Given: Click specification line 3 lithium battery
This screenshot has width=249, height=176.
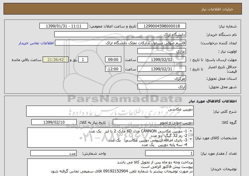Looking at the screenshot, I should pos(147,140).
